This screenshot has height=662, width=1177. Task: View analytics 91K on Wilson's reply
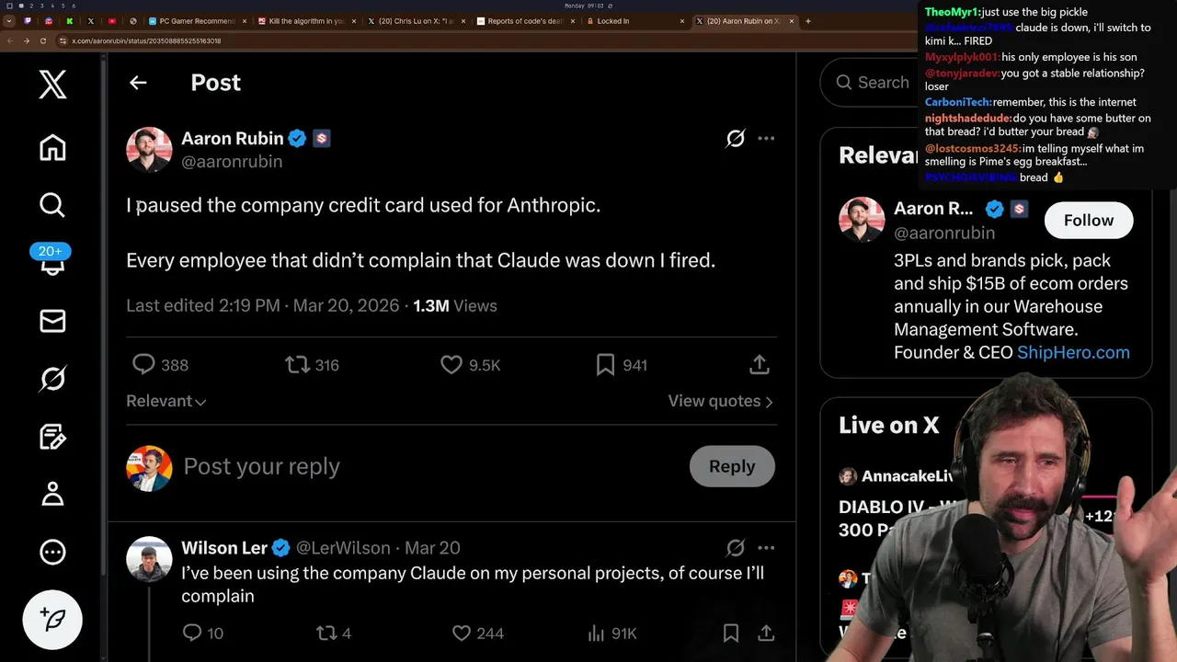[596, 633]
